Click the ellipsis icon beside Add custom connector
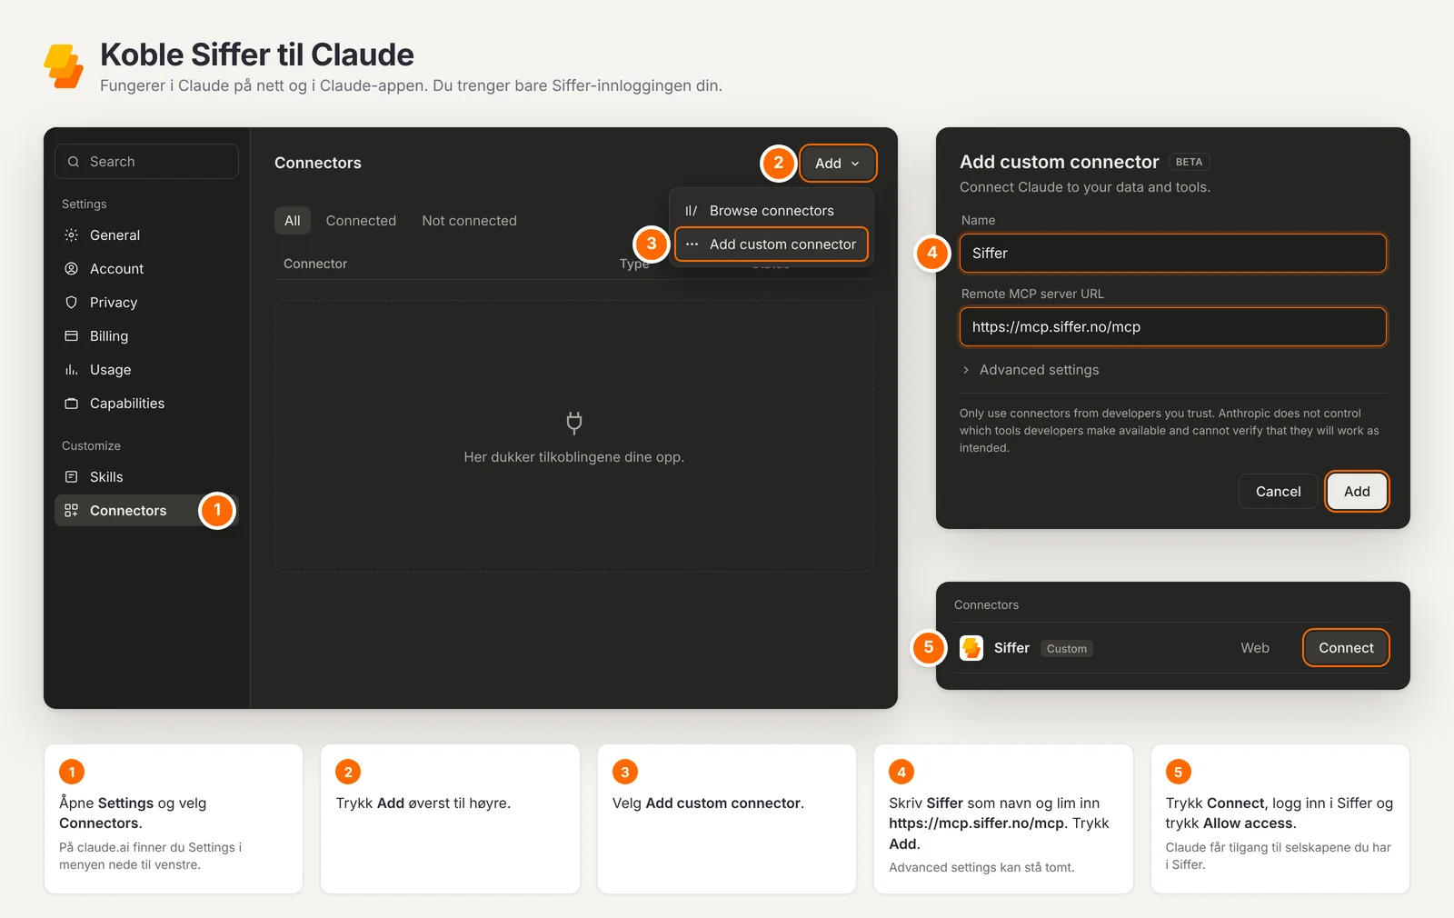 [692, 244]
